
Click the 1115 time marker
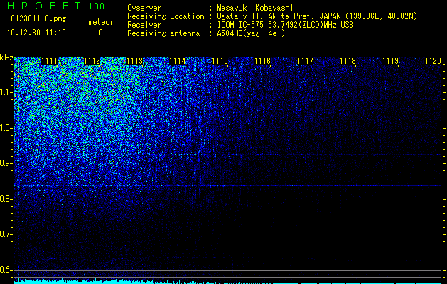point(220,61)
